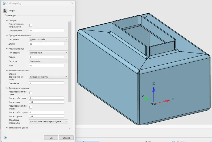Open the Обработка перекрытий dropdown
The image size is (212, 142).
[48, 121]
